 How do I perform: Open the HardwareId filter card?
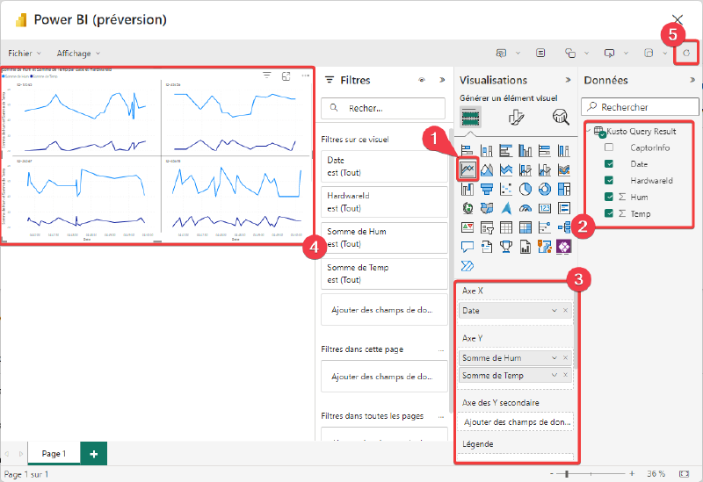[384, 202]
